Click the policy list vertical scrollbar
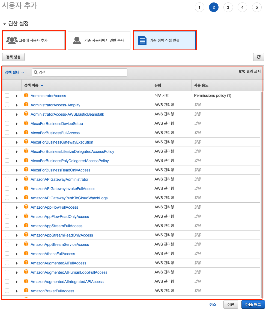The height and width of the screenshot is (309, 266). pyautogui.click(x=261, y=195)
